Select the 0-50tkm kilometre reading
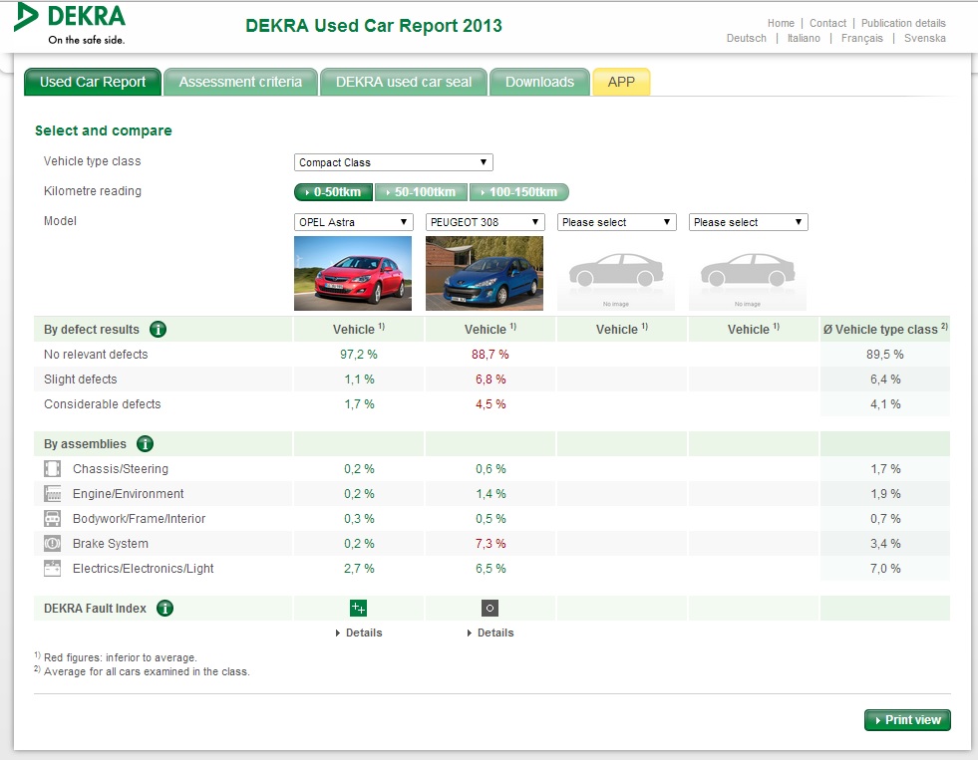The image size is (978, 760). (333, 192)
